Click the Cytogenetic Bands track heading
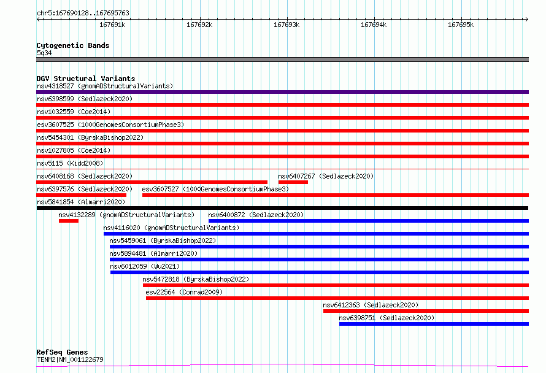Viewport: 546px width, 373px height. point(73,45)
